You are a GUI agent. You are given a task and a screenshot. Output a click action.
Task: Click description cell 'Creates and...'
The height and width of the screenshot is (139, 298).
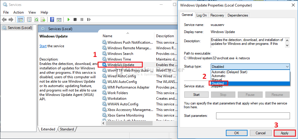pyautogui.click(x=167, y=98)
